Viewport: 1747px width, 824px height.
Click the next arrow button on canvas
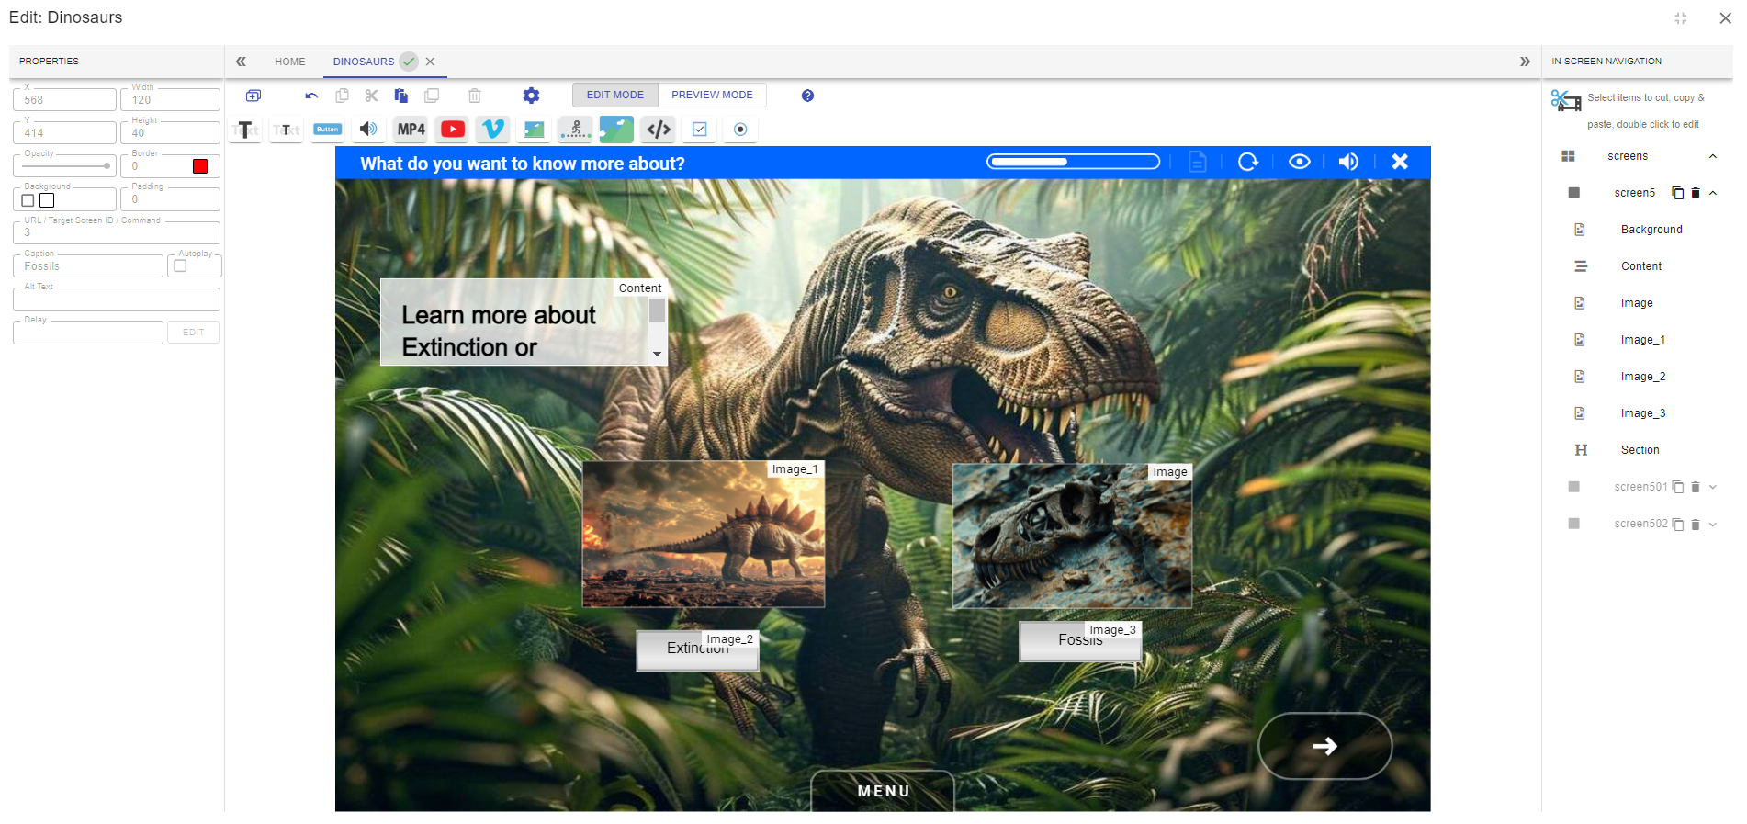coord(1324,746)
